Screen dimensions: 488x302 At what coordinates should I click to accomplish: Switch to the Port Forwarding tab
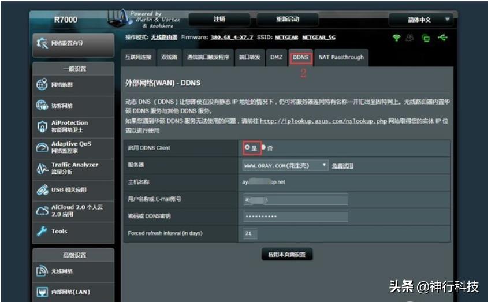pos(249,57)
